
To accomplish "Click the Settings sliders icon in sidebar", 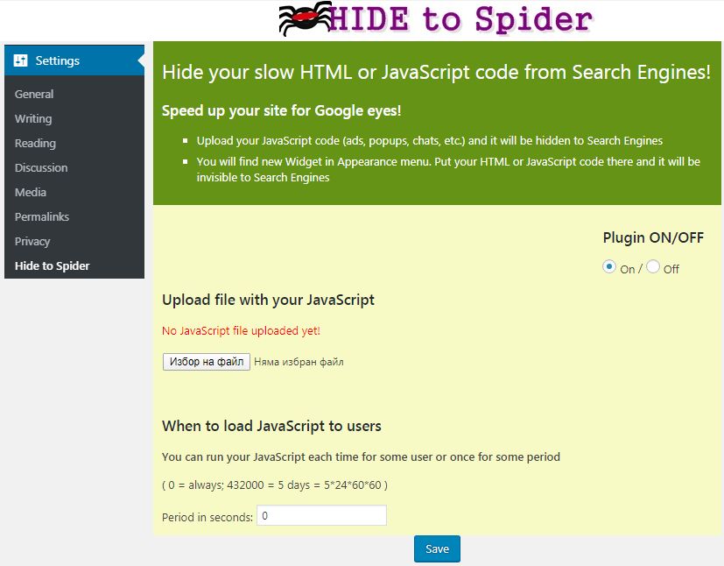I will click(20, 60).
